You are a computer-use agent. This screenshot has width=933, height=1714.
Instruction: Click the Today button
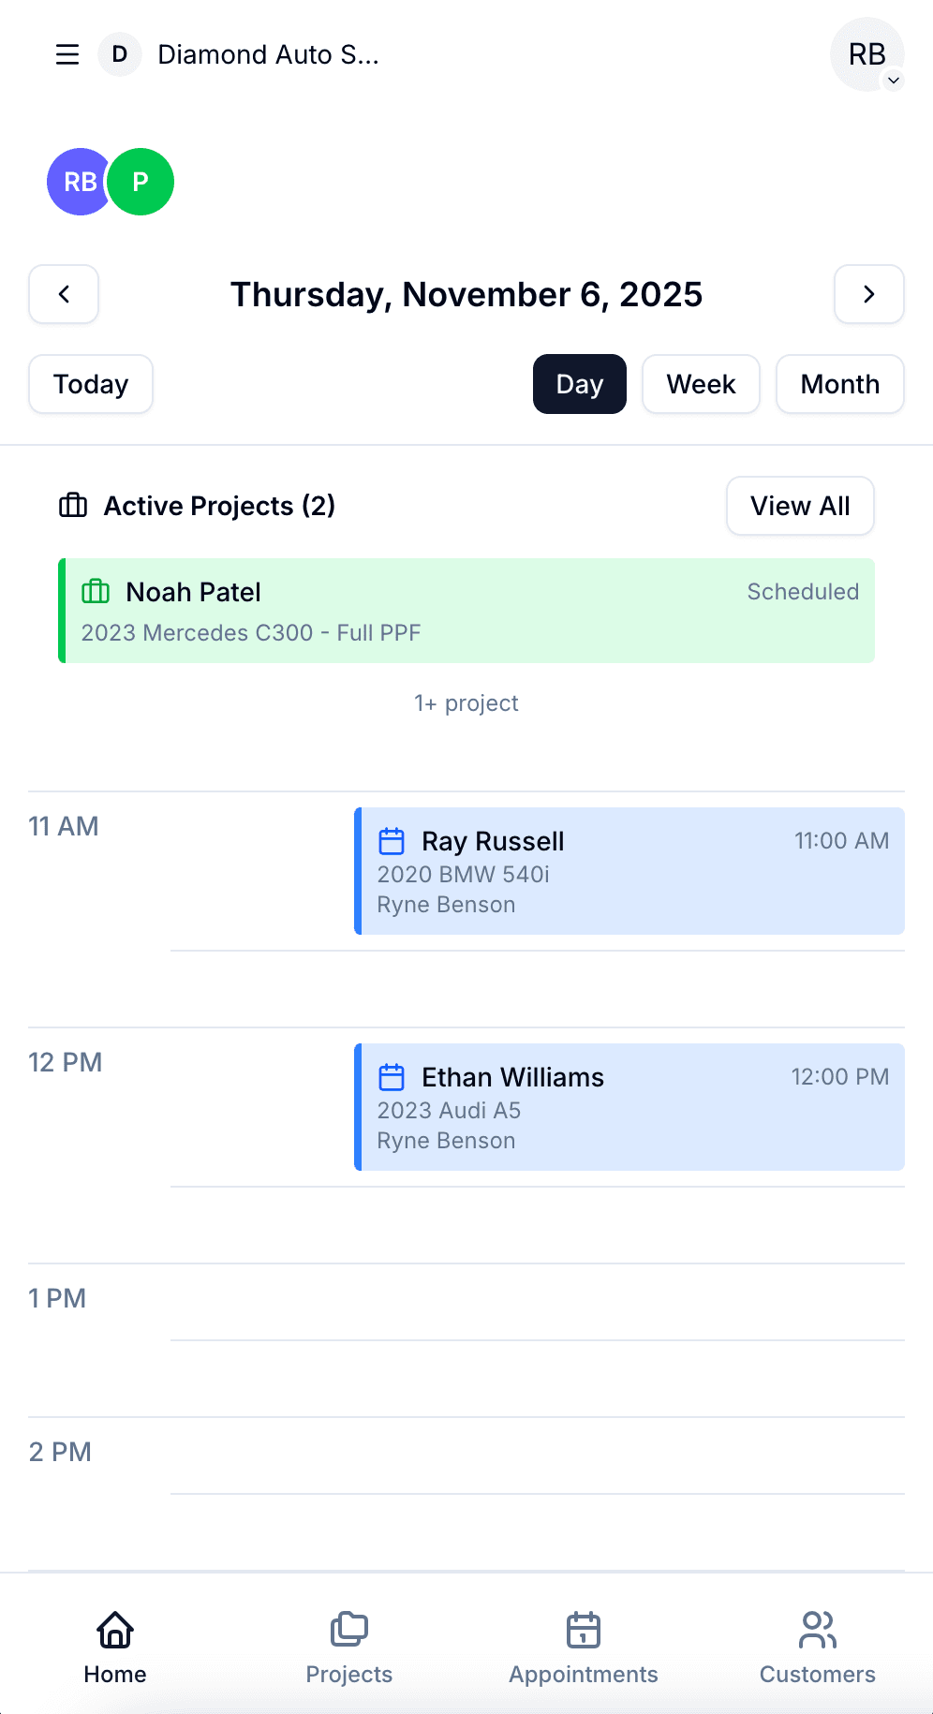(x=90, y=384)
